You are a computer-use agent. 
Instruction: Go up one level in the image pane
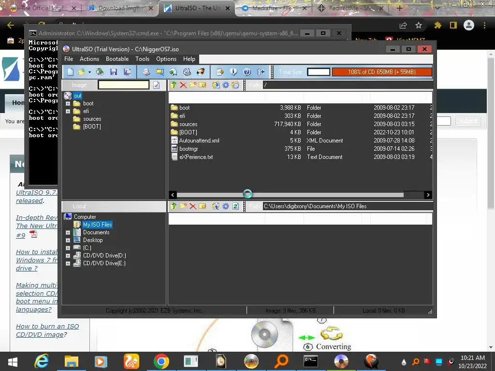pyautogui.click(x=174, y=85)
